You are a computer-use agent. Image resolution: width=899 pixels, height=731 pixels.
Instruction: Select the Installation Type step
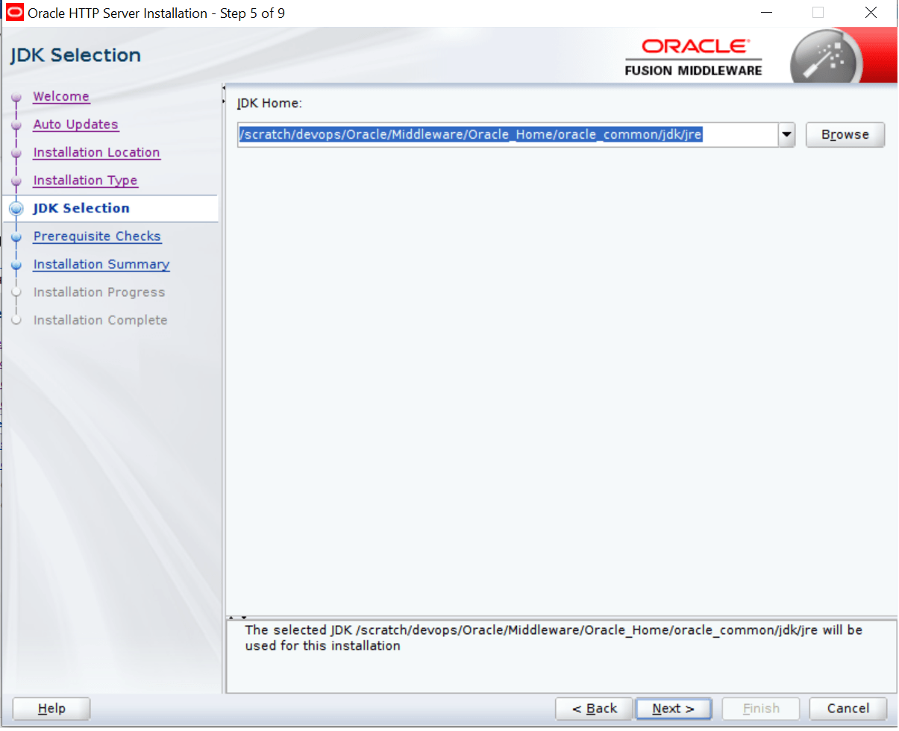tap(85, 180)
